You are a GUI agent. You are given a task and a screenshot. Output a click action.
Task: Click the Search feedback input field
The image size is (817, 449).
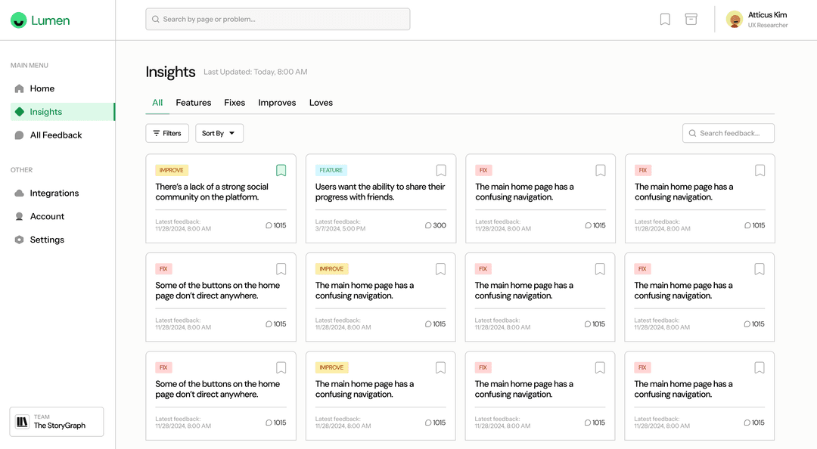tap(728, 132)
